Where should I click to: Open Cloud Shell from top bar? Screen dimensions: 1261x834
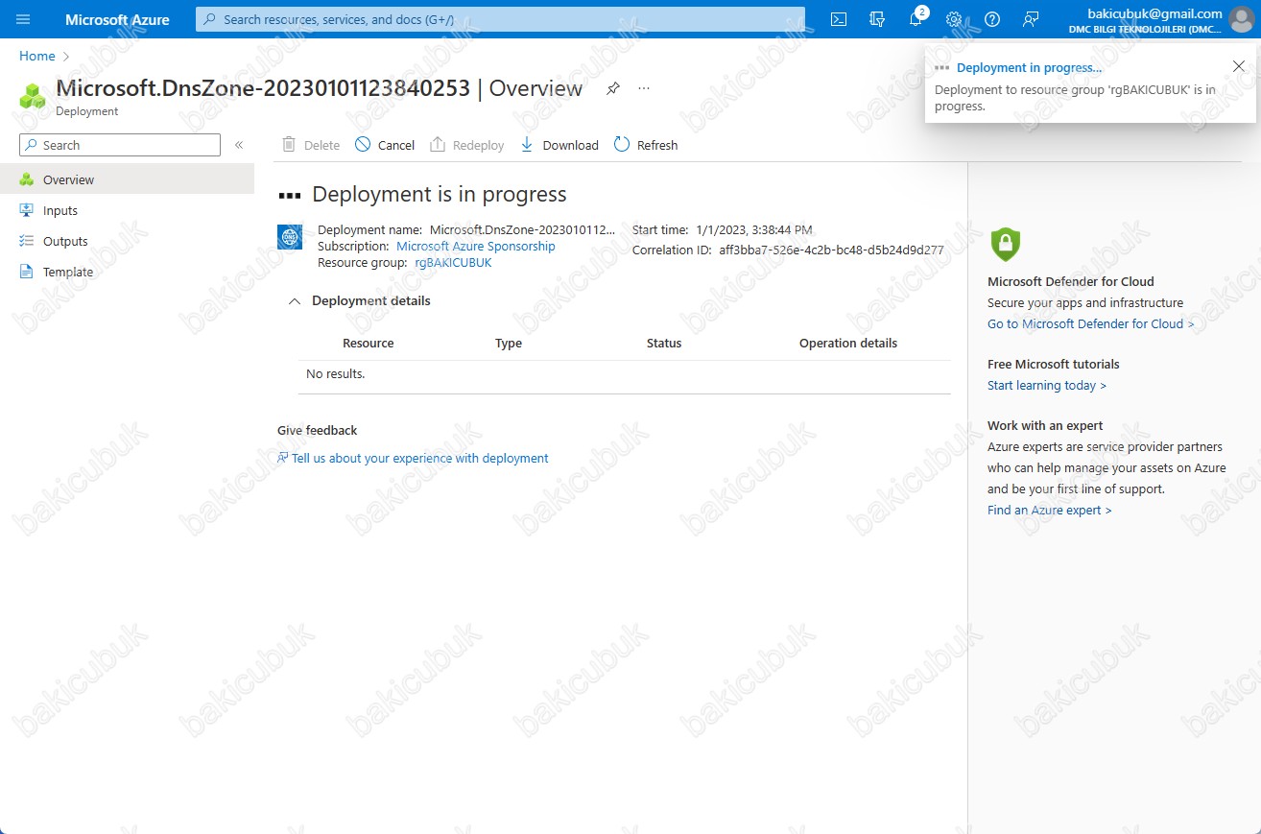[x=839, y=19]
